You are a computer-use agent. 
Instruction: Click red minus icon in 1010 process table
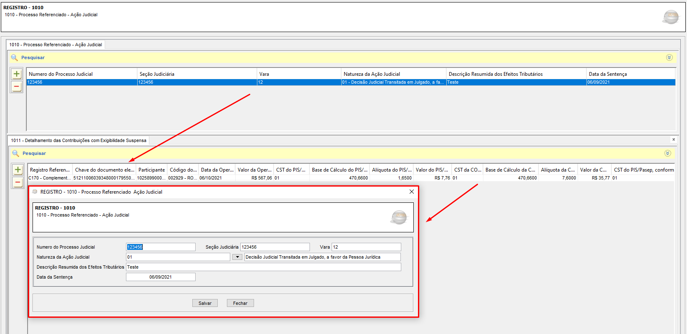[17, 87]
